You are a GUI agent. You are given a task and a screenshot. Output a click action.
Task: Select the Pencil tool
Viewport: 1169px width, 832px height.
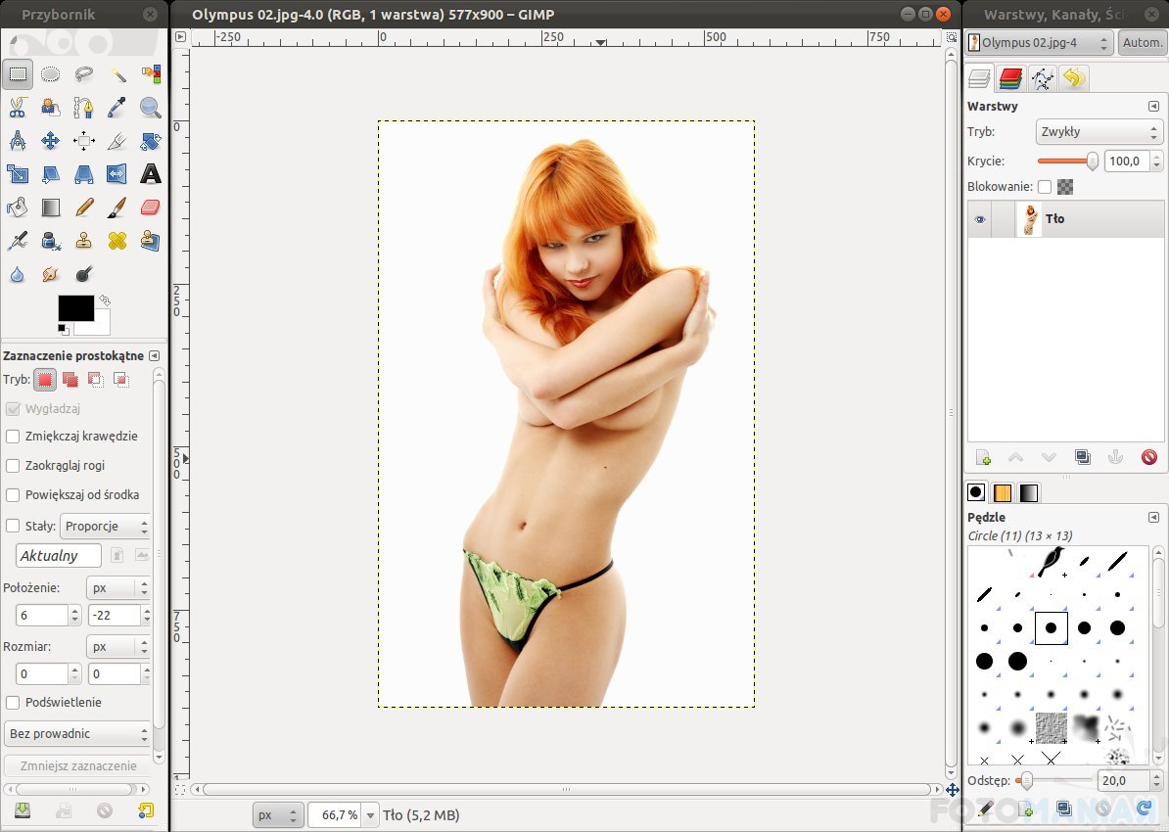point(84,208)
